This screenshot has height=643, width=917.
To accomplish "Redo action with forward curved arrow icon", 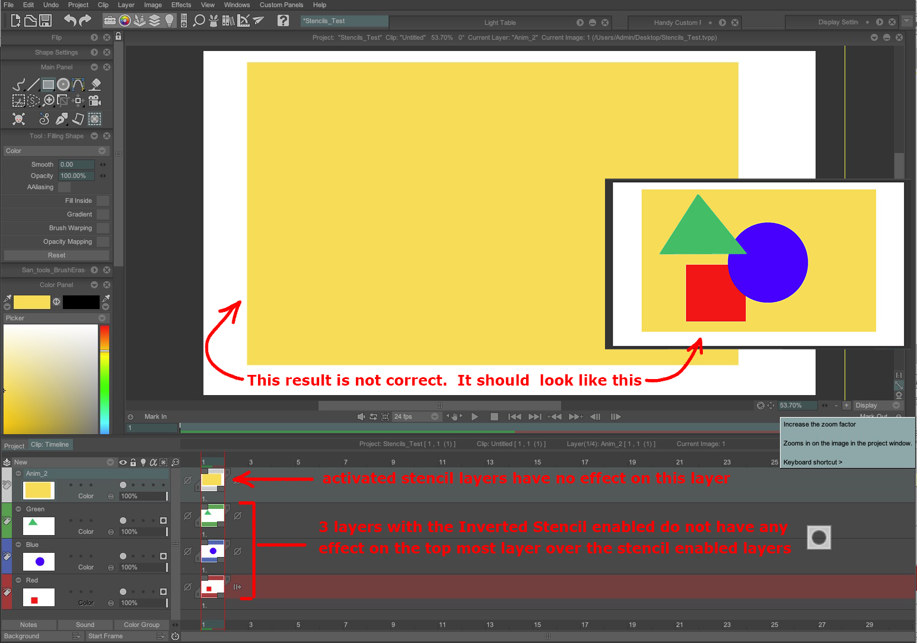I will coord(85,21).
